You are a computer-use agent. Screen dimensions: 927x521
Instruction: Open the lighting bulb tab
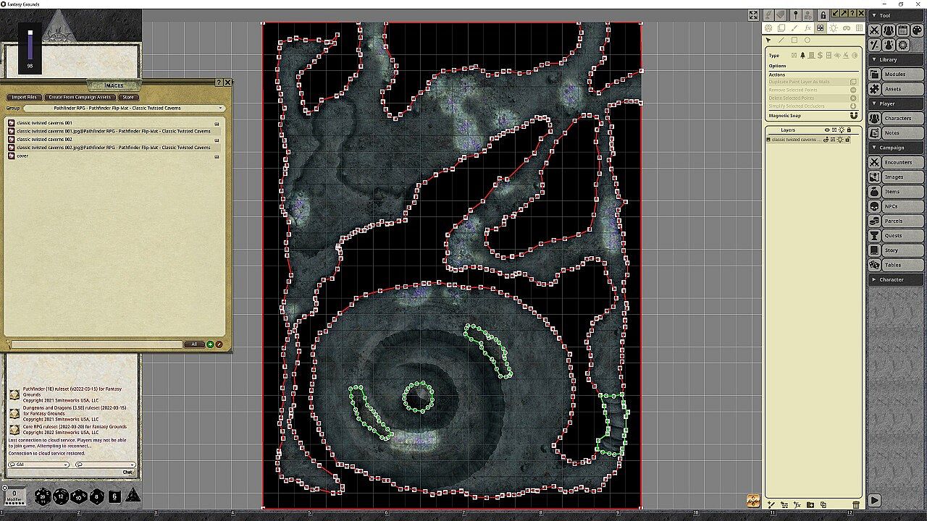click(833, 28)
